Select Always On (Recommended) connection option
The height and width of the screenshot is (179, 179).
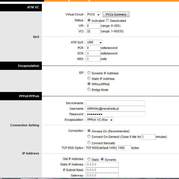coord(89,131)
